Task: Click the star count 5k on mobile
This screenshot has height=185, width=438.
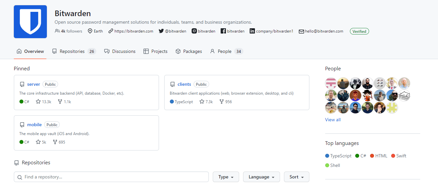Action: tap(41, 142)
